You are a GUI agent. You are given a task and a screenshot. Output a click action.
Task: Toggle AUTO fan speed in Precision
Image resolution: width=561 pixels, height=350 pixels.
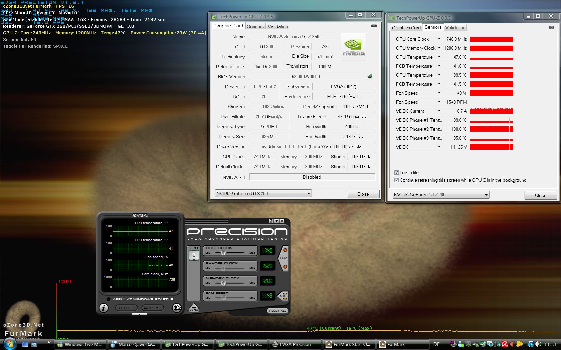point(283,296)
